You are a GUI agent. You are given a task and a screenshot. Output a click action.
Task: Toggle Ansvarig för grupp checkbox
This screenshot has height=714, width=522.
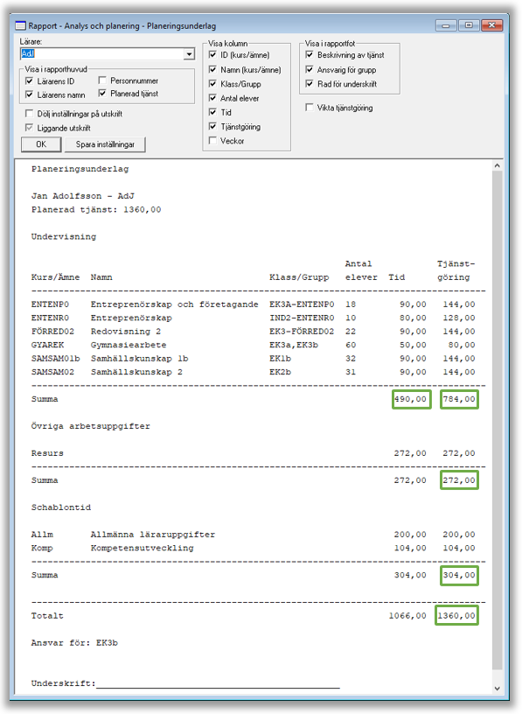coord(310,69)
